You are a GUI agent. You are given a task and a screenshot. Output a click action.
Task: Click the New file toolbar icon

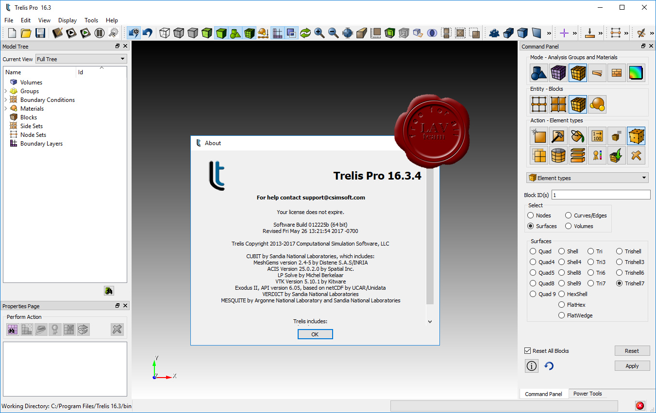(12, 33)
